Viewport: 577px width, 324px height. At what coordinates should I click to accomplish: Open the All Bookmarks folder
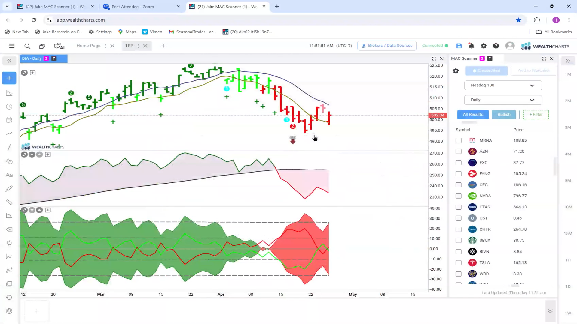click(x=554, y=32)
